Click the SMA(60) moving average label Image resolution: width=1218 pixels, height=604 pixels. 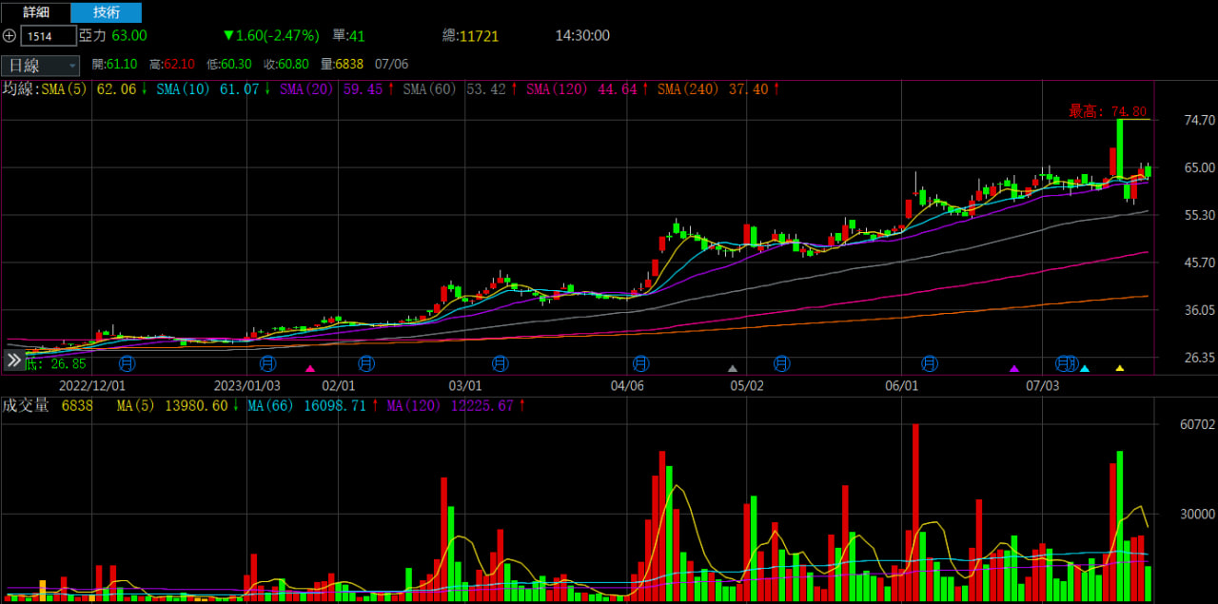[431, 88]
